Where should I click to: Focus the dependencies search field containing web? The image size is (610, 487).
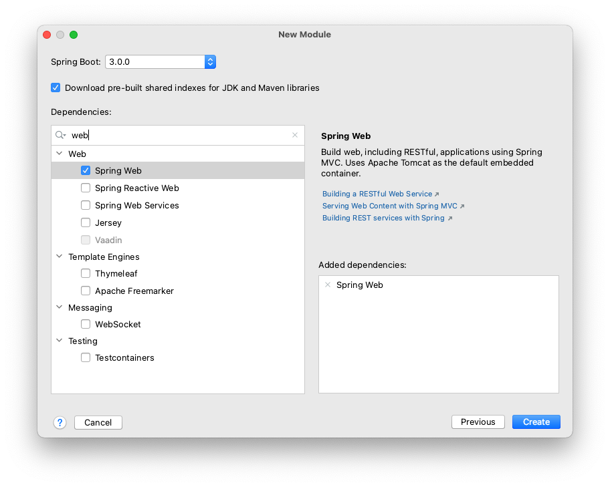tap(178, 135)
